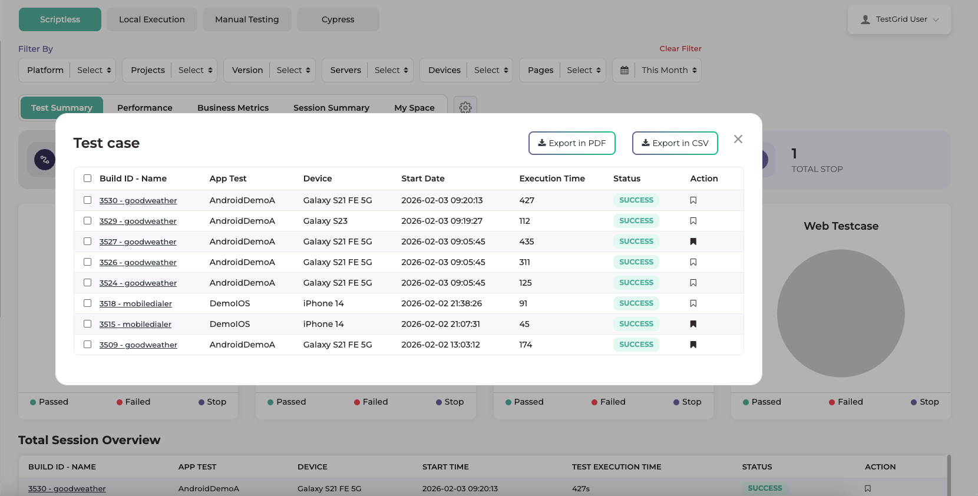Close the Test case dialog
978x496 pixels.
click(x=738, y=139)
